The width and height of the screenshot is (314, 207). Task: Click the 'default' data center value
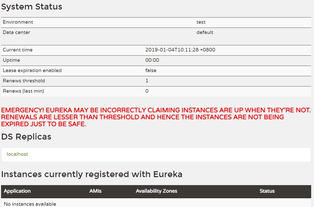pos(205,32)
